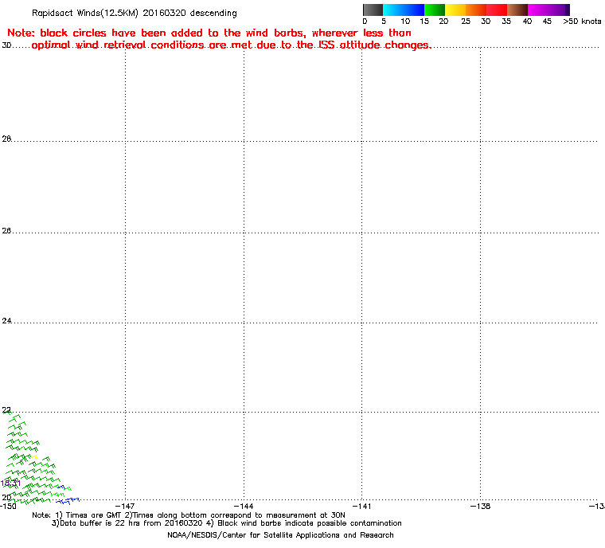Click the "10" label under the color scale
The image size is (605, 548).
coord(405,22)
